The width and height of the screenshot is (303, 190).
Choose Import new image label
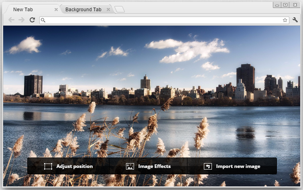pos(238,166)
